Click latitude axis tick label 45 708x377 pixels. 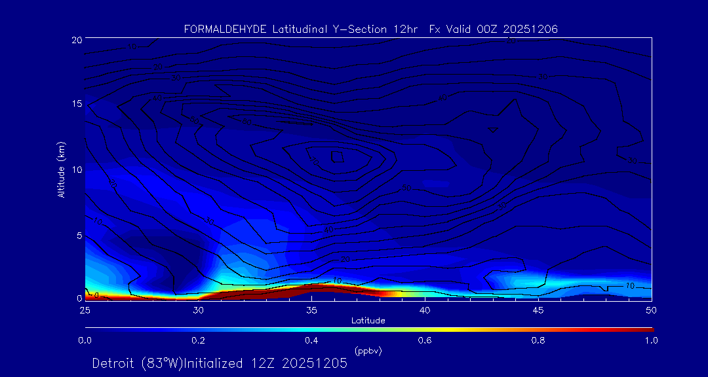538,310
